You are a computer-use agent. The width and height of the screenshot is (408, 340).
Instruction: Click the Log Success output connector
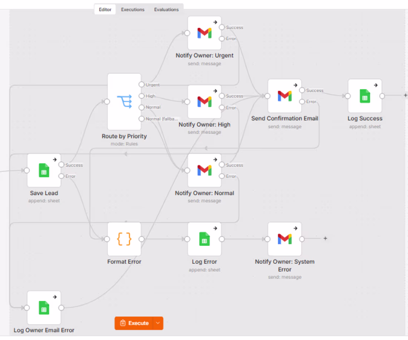(382, 96)
